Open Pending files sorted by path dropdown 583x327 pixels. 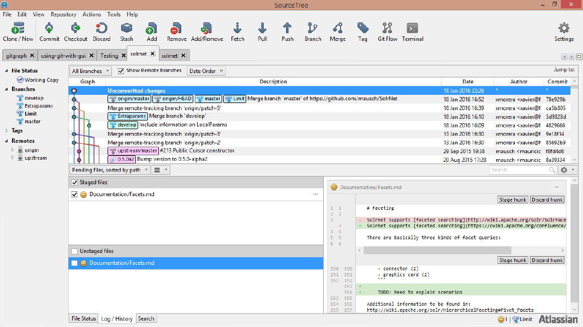(110, 169)
